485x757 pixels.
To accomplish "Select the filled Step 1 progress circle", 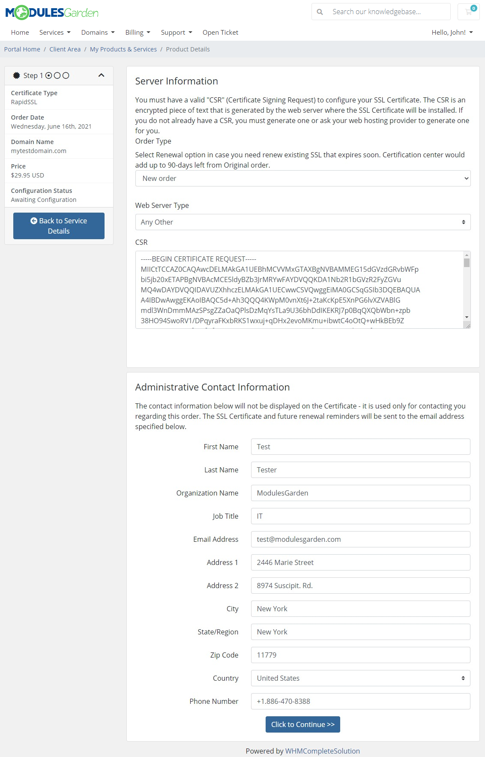I will (x=49, y=75).
